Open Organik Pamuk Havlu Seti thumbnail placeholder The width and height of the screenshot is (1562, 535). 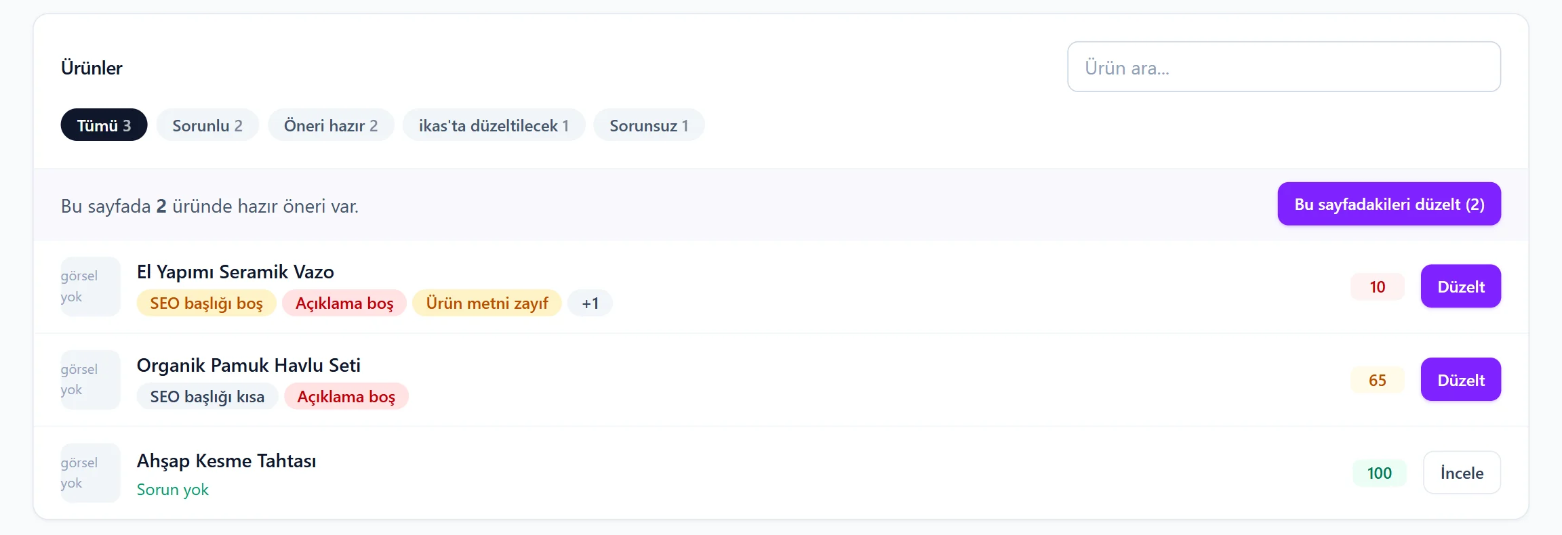click(x=90, y=380)
